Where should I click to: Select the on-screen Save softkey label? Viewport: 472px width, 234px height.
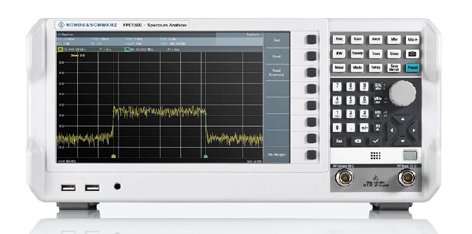tap(277, 39)
